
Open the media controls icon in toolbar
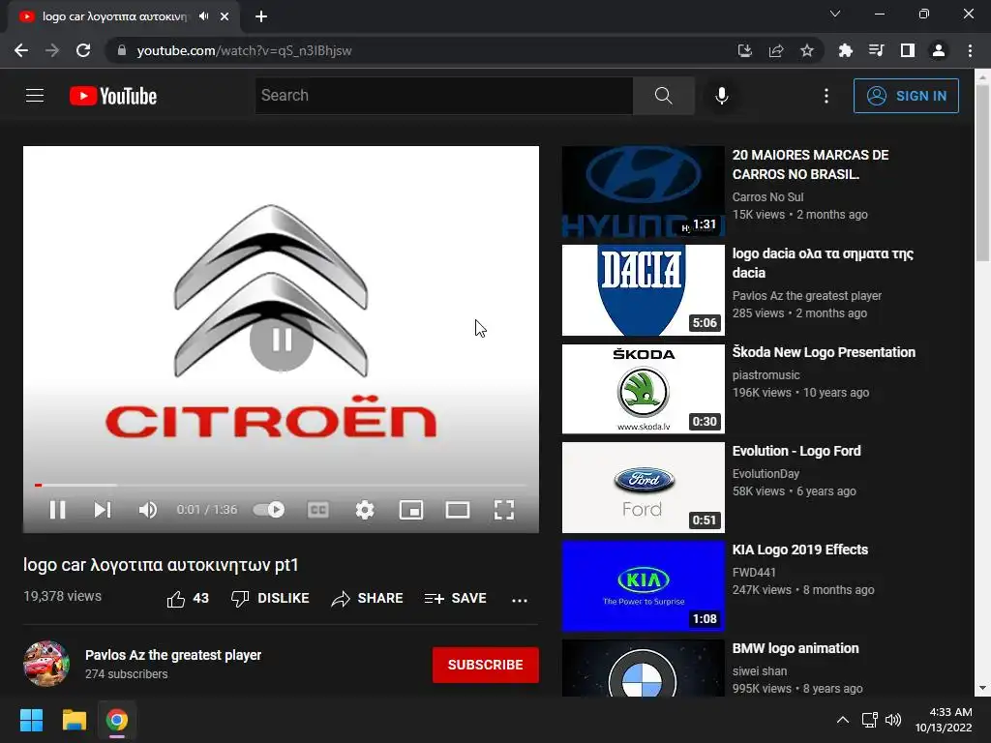click(876, 50)
